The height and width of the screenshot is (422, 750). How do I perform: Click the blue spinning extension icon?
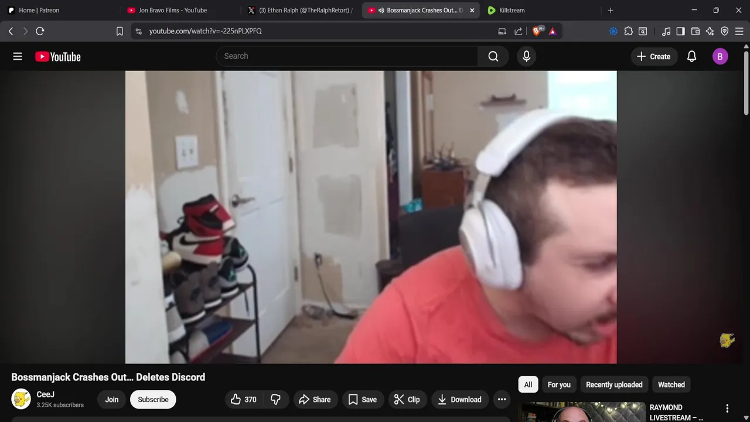[613, 31]
